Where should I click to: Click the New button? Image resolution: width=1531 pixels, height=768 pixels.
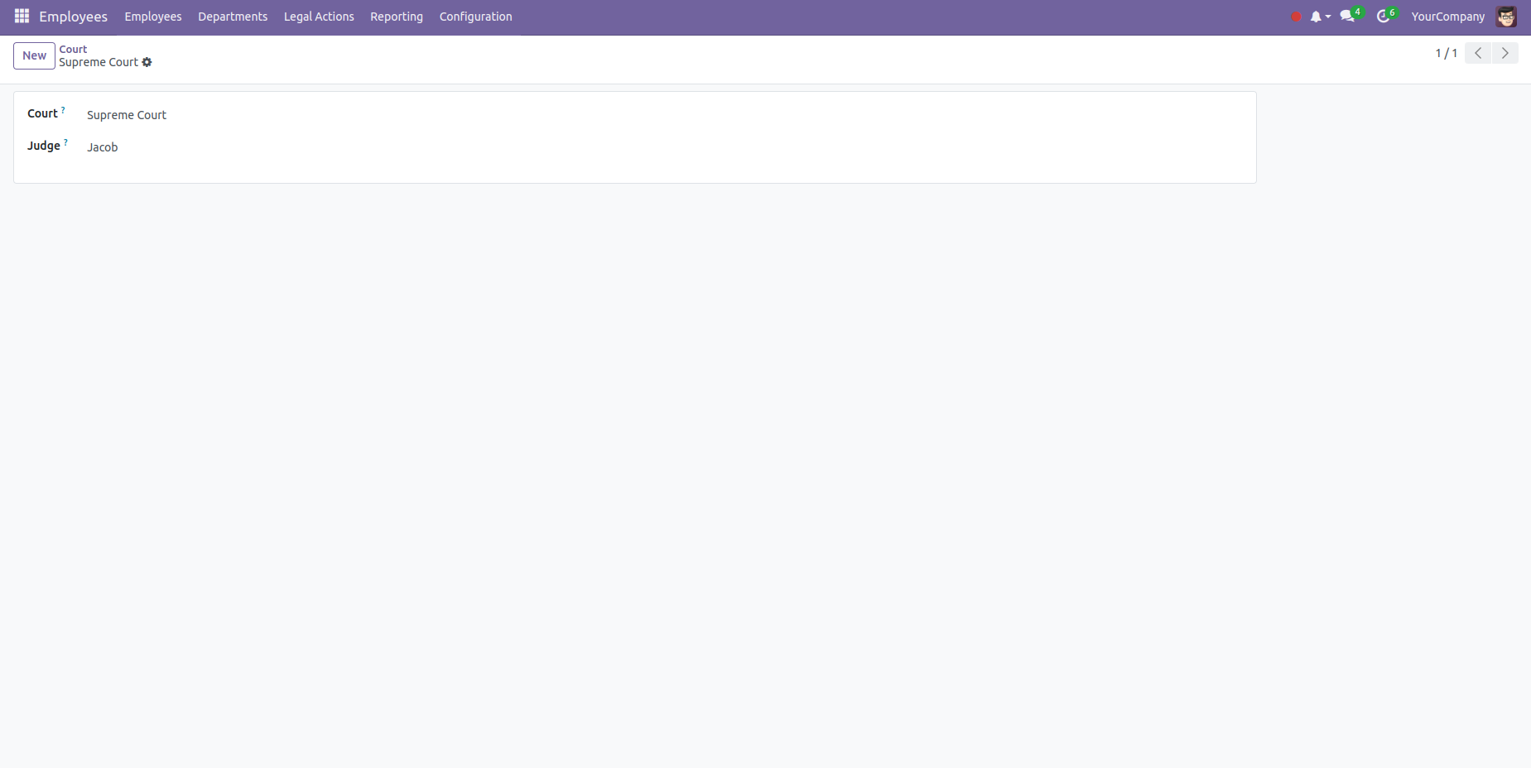point(34,55)
